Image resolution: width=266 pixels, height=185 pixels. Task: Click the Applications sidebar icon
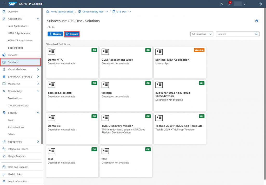click(4, 19)
